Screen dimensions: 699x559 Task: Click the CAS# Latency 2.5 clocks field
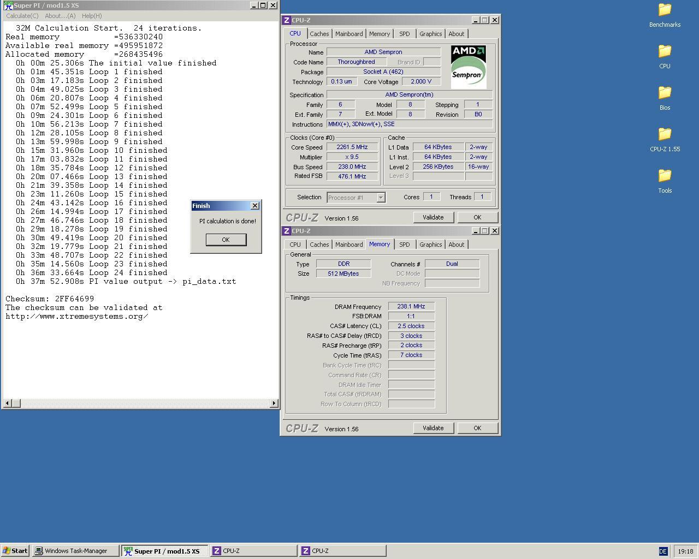[411, 326]
